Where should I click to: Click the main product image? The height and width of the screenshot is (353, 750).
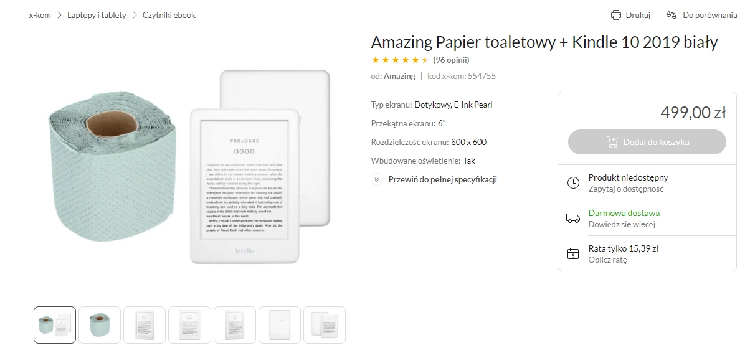189,167
